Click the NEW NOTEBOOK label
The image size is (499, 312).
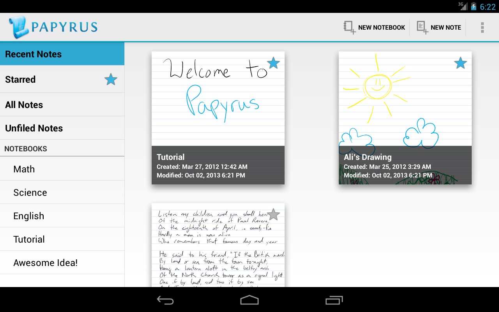pos(382,28)
